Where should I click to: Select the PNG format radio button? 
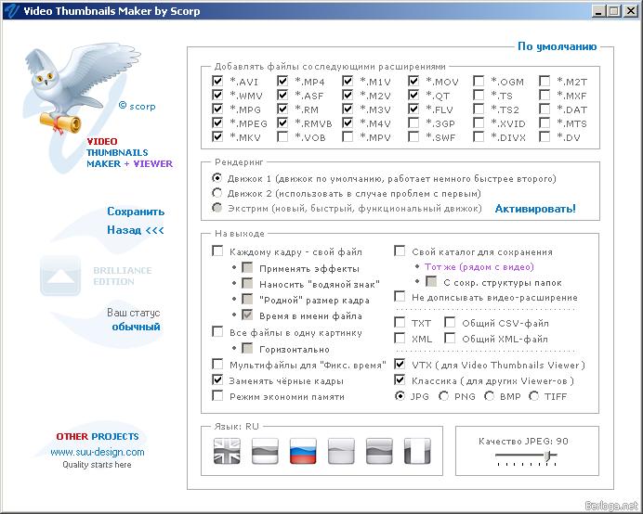[443, 396]
